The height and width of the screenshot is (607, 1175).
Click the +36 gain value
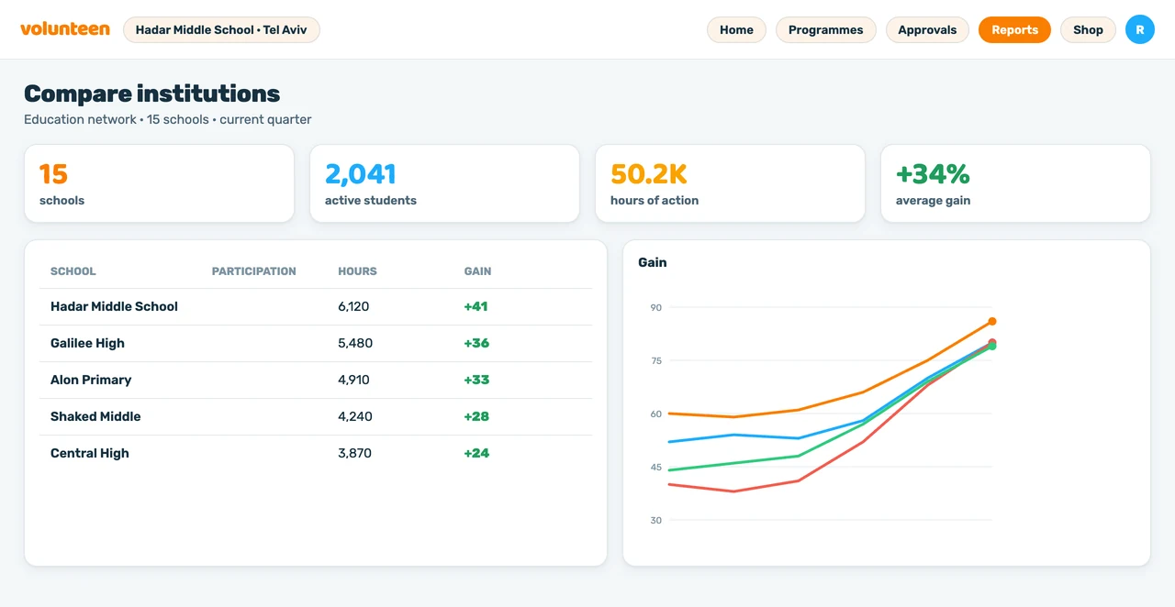476,343
